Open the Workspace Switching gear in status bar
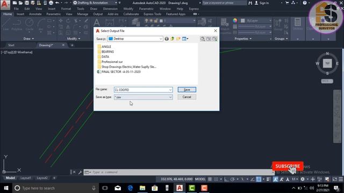344x193 pixels. (x=303, y=179)
